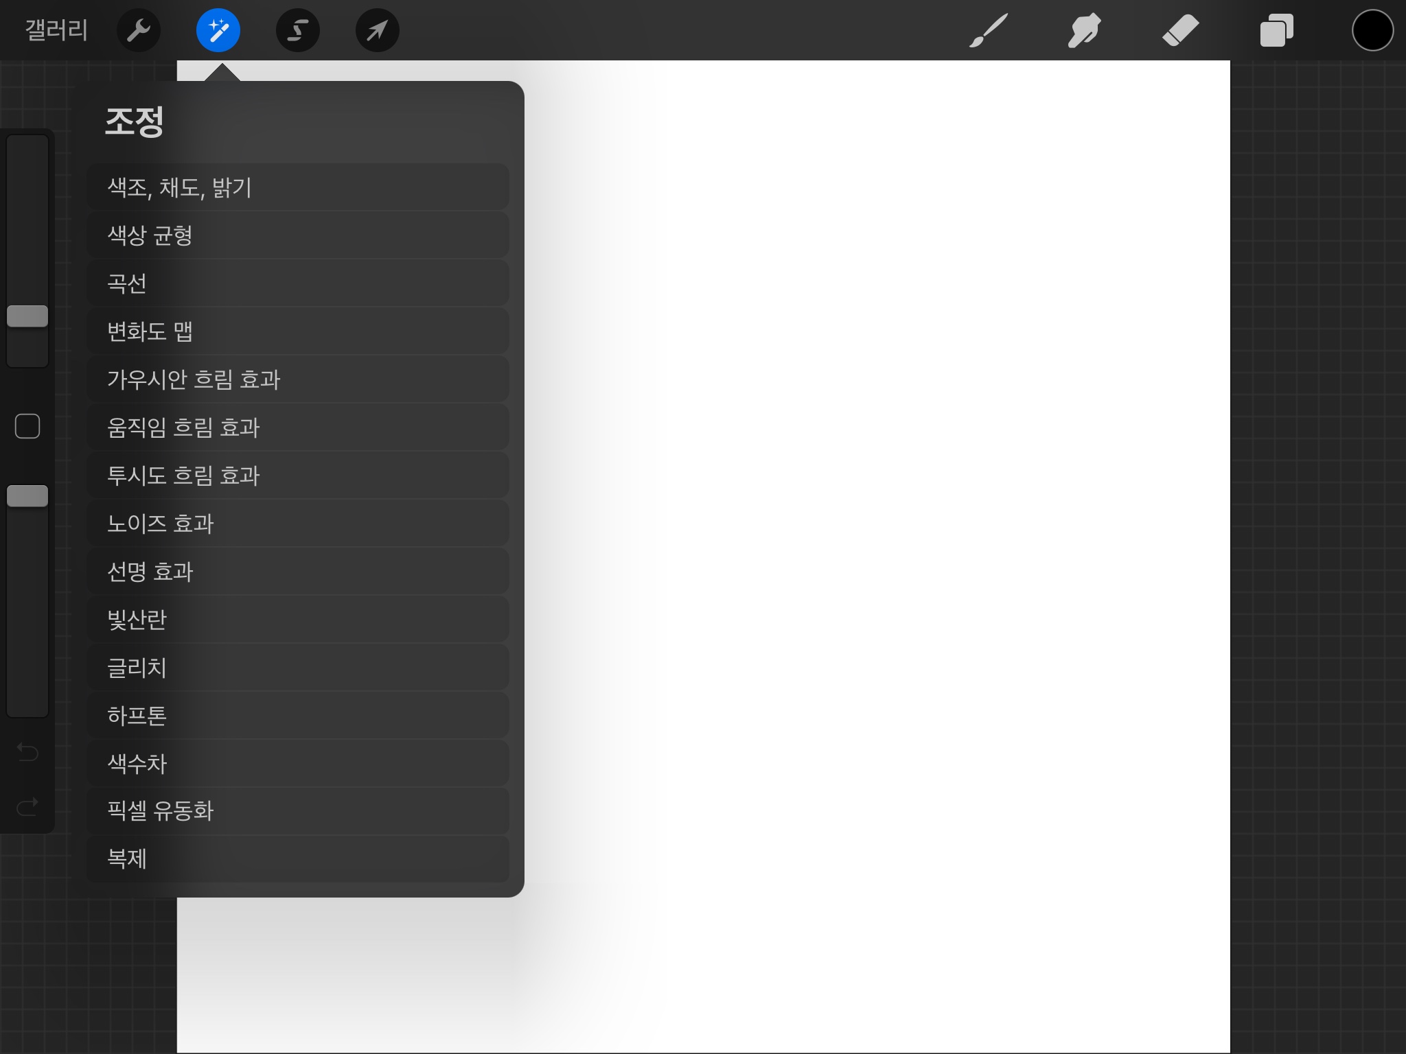
Task: Open 픽셀 유동화 liquify
Action: pyautogui.click(x=298, y=811)
